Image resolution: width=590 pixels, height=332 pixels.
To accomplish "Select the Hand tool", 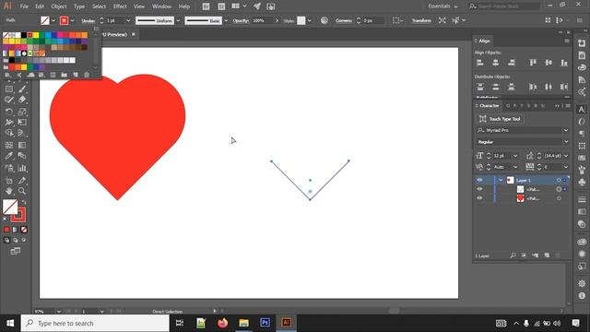I will 9,191.
